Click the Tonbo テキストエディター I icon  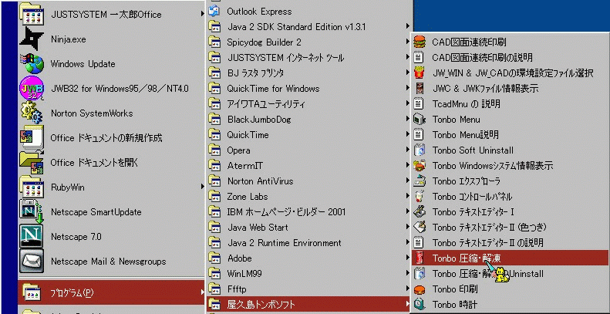click(x=420, y=211)
